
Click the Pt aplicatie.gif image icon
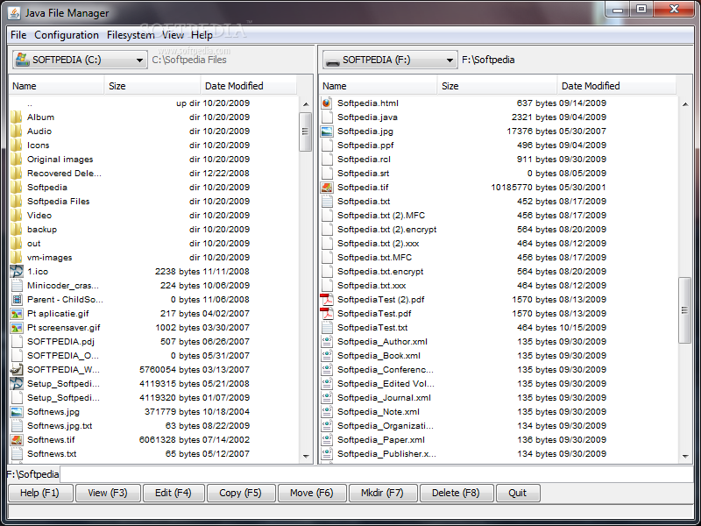17,314
